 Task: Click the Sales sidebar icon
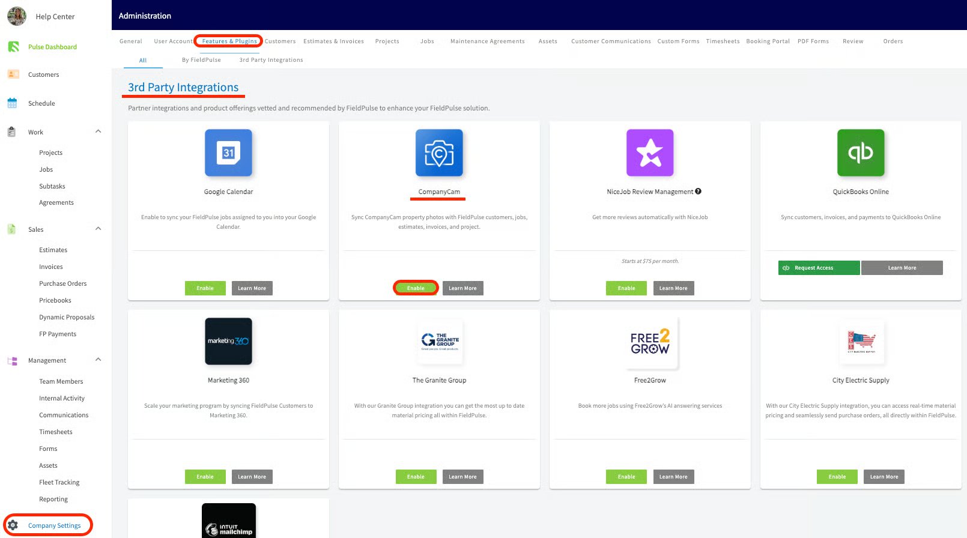[11, 229]
